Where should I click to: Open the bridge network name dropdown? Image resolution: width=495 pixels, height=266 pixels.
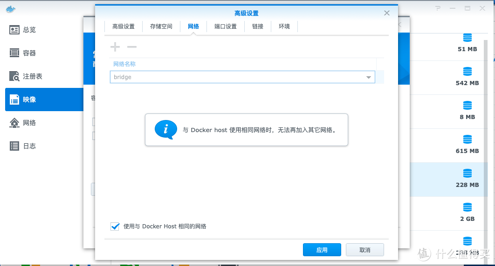tap(242, 77)
